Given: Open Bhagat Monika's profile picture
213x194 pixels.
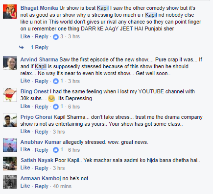Looking at the screenshot, I should (10, 12).
